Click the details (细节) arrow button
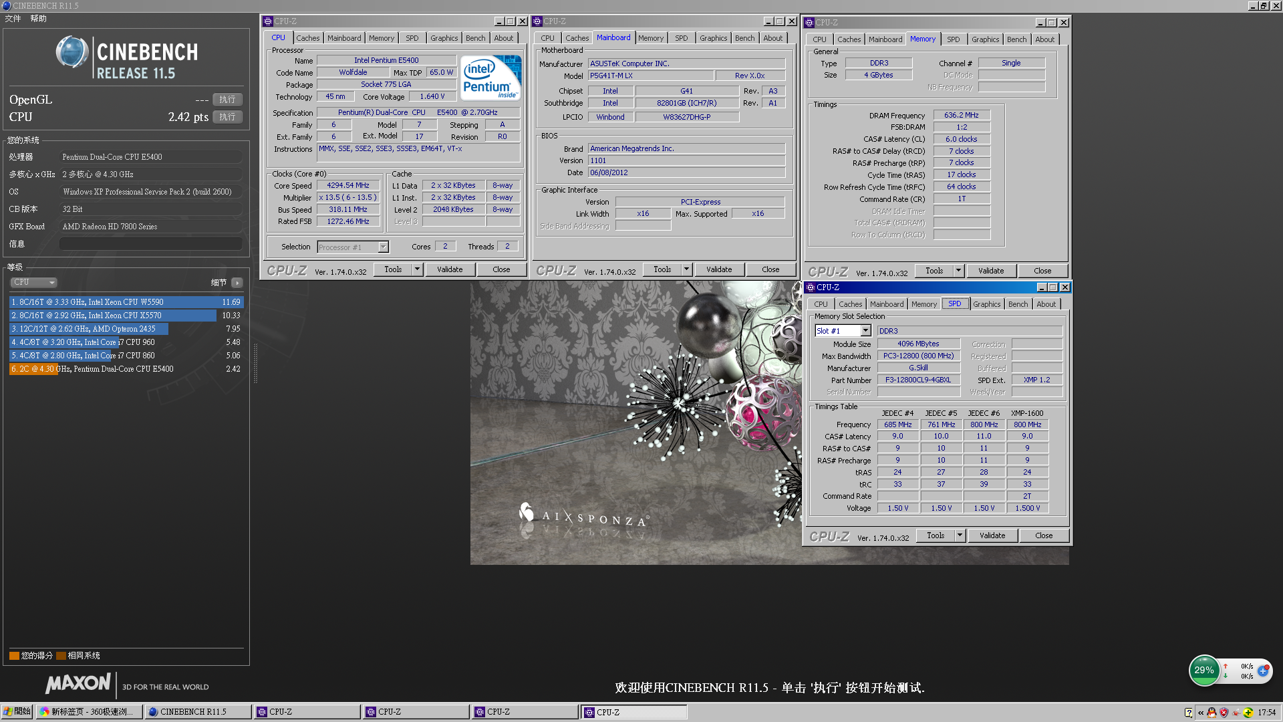Screen dimensions: 1283x722 coord(237,283)
